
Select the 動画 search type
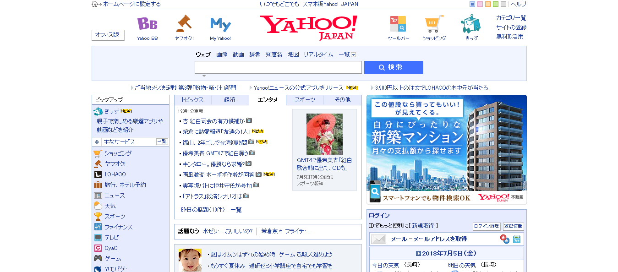(238, 54)
